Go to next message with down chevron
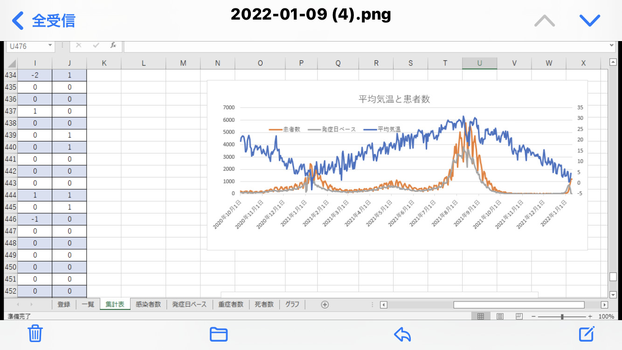The width and height of the screenshot is (622, 350). click(x=589, y=21)
